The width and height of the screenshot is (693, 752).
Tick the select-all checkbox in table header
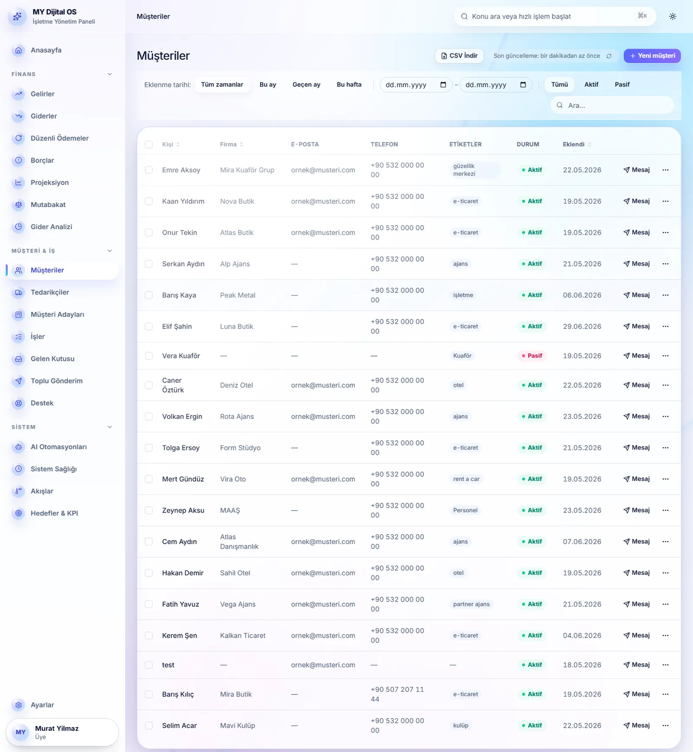pyautogui.click(x=149, y=145)
